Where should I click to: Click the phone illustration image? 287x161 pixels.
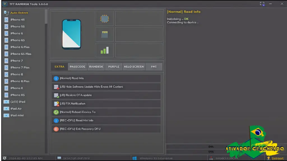[71, 34]
